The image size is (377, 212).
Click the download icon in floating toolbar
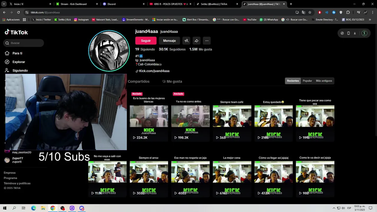point(355,33)
